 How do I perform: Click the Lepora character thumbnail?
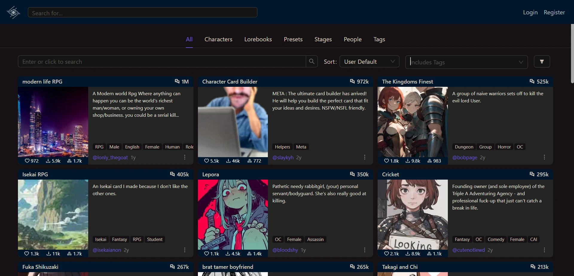click(x=233, y=214)
